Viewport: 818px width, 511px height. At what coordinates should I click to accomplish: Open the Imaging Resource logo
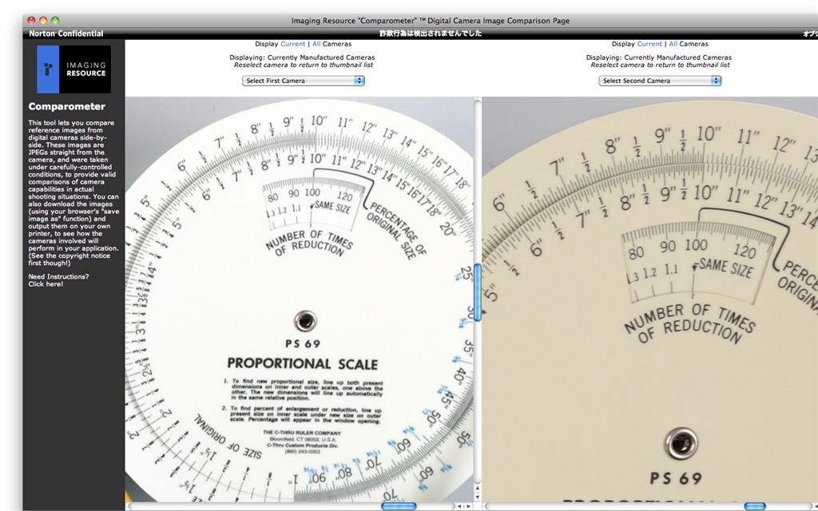click(73, 69)
